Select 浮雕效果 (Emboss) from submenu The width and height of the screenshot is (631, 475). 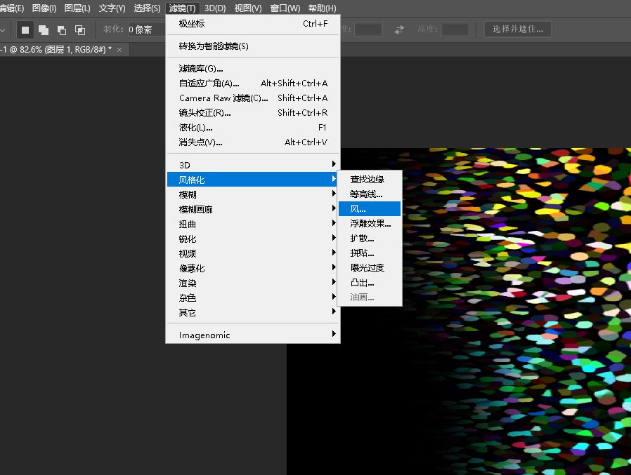tap(370, 223)
